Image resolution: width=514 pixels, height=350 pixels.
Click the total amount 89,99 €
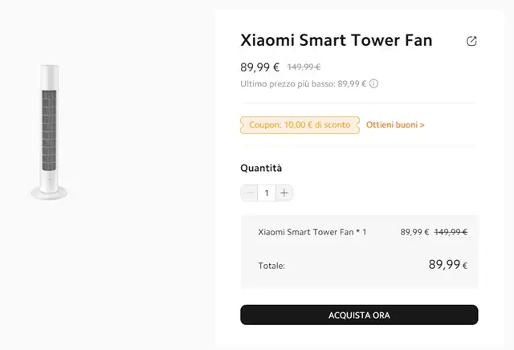point(447,264)
